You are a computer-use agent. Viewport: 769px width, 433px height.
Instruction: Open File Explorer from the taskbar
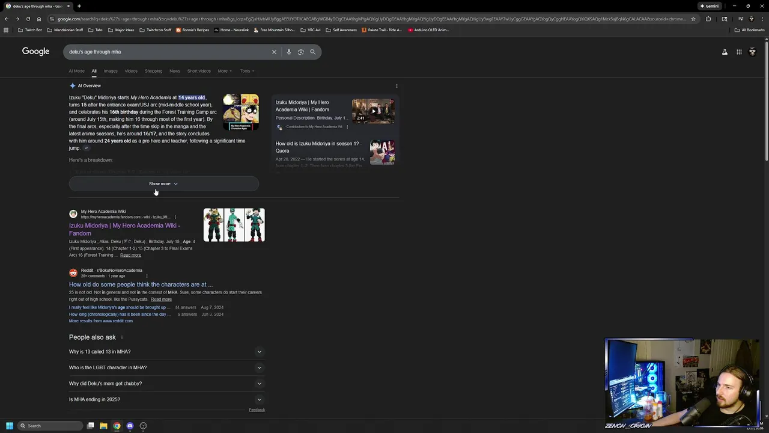(x=103, y=426)
